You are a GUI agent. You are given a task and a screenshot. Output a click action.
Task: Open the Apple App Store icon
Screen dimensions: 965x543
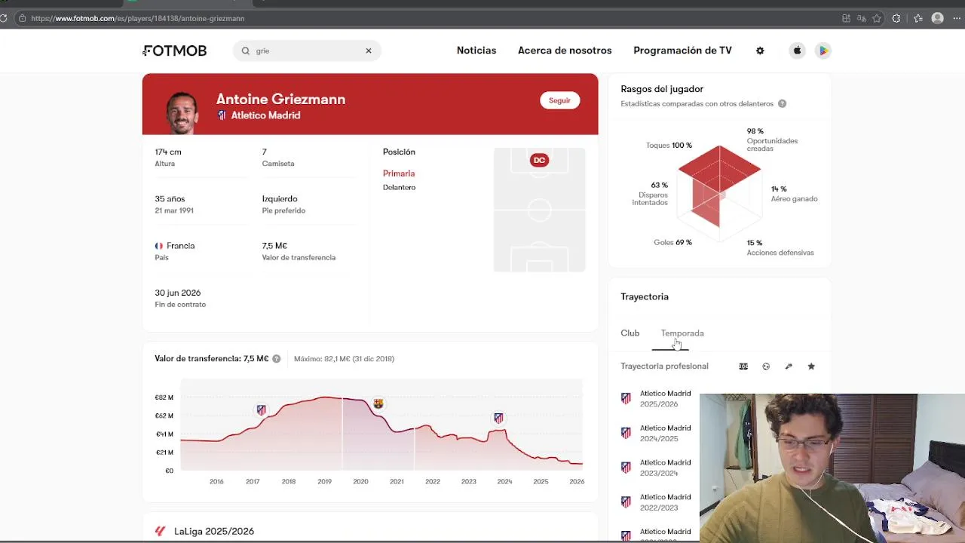click(797, 51)
